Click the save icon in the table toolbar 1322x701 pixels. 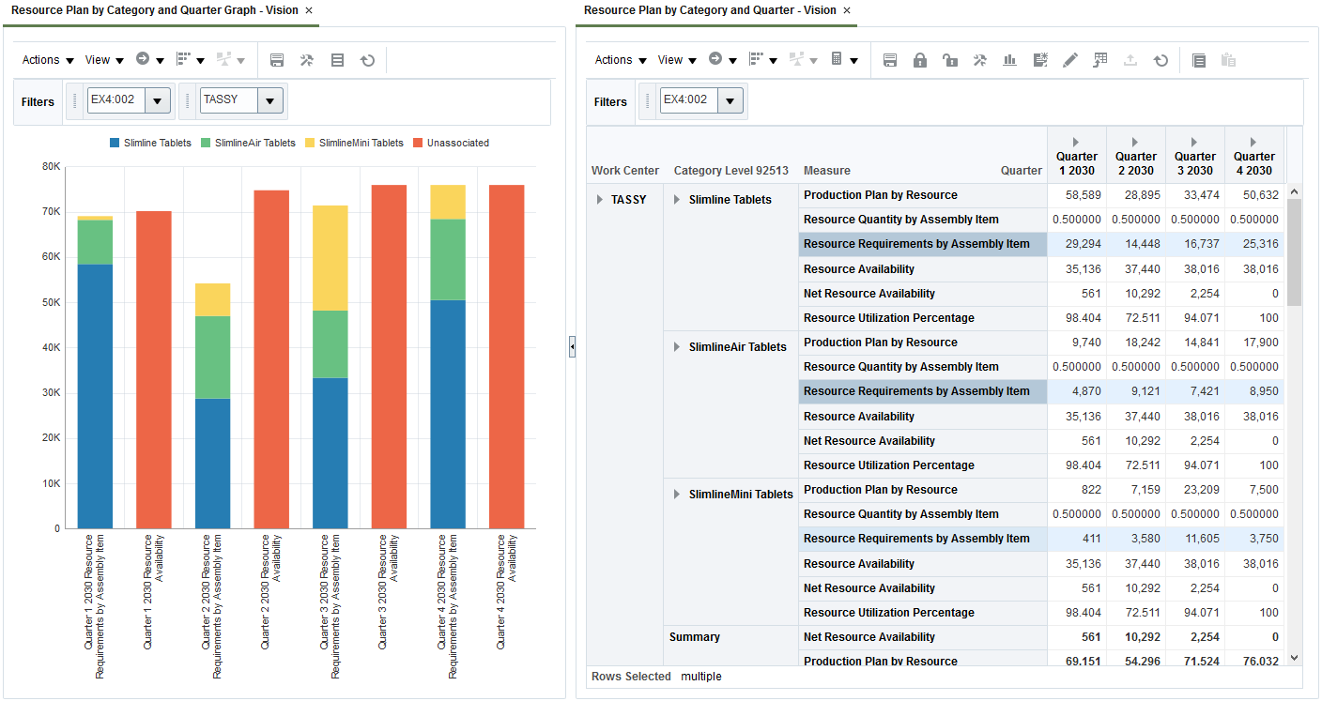[890, 60]
